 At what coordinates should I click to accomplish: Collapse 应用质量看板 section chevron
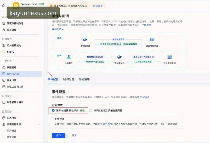38,124
